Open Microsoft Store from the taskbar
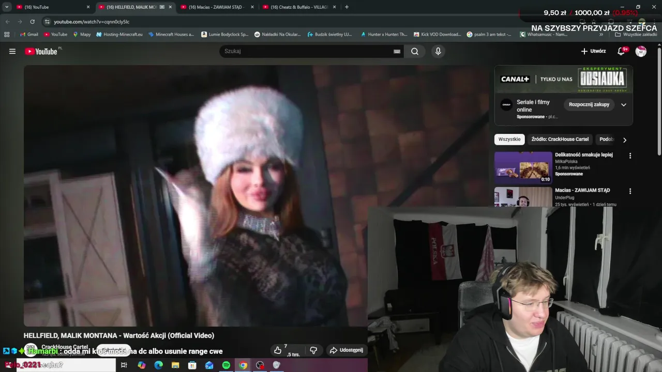The image size is (662, 372). (192, 365)
